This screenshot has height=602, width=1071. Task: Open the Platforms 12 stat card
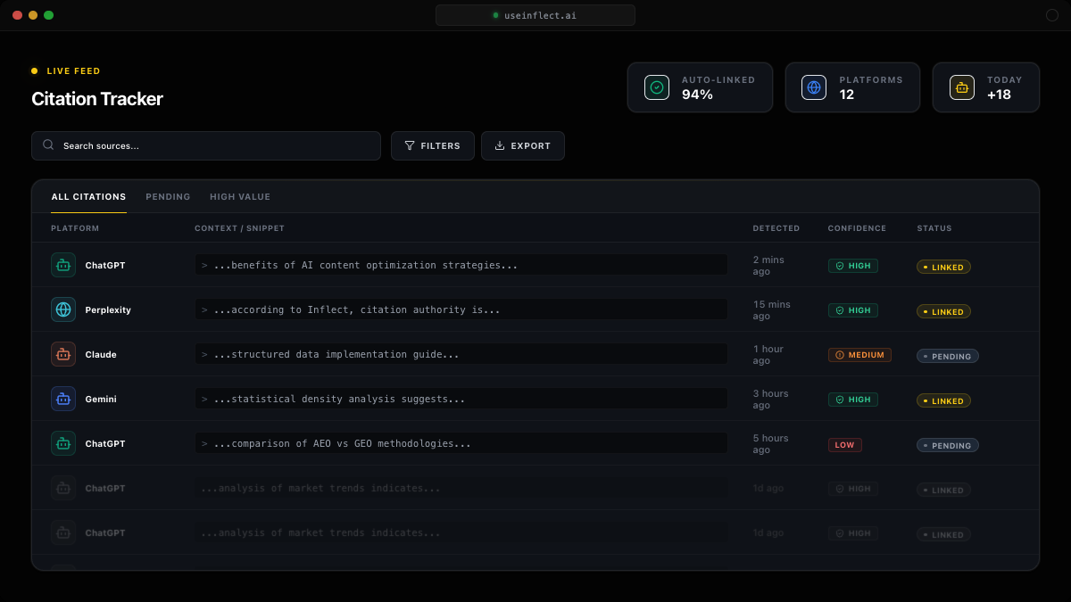(852, 87)
